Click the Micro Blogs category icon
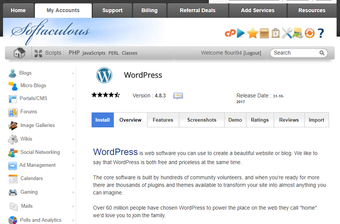This screenshot has height=224, width=340. pos(13,86)
